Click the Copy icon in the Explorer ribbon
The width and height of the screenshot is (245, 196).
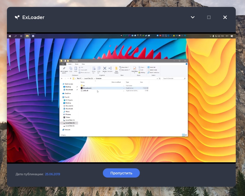click(x=70, y=69)
